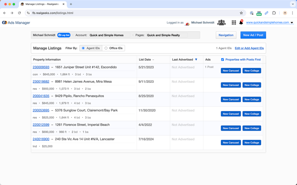Open the team members people icon
Screen dimensions: 297x185
[221, 23]
